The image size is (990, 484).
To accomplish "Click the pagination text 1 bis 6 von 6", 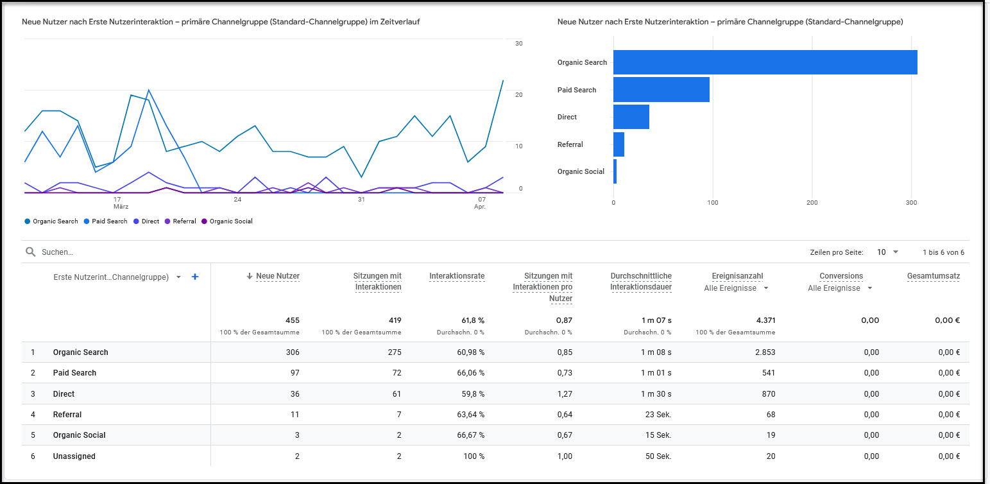I will pyautogui.click(x=943, y=252).
